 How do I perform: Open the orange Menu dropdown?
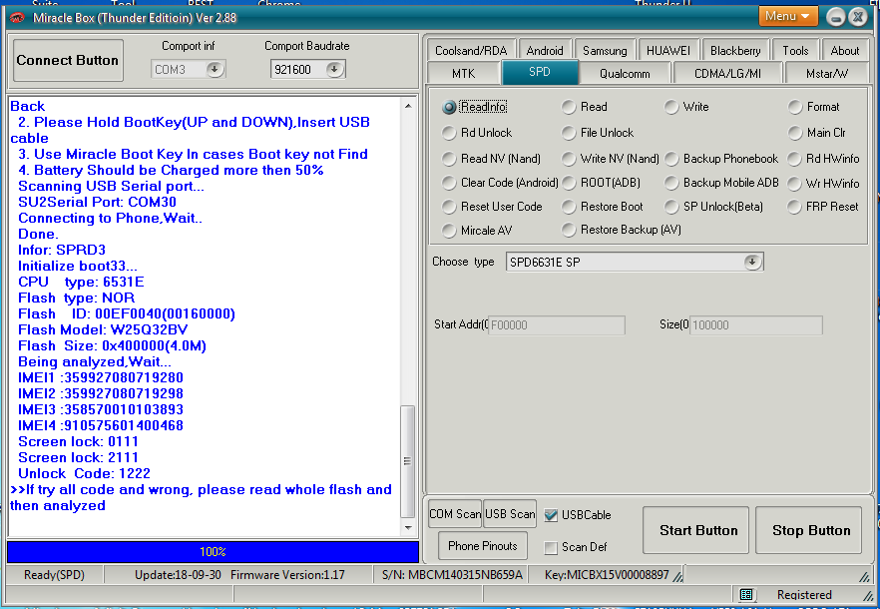(787, 16)
